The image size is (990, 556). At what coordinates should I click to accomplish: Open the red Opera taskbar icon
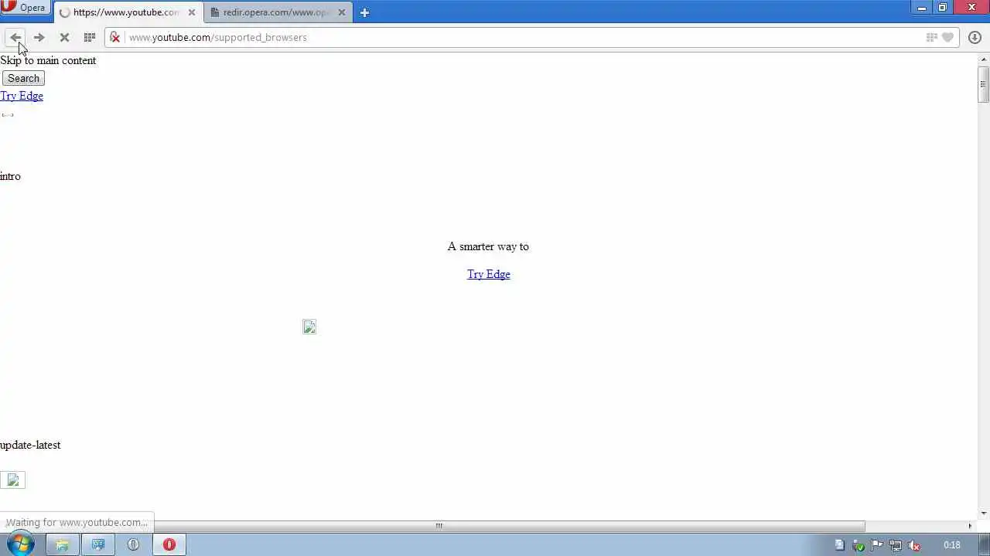tap(169, 544)
